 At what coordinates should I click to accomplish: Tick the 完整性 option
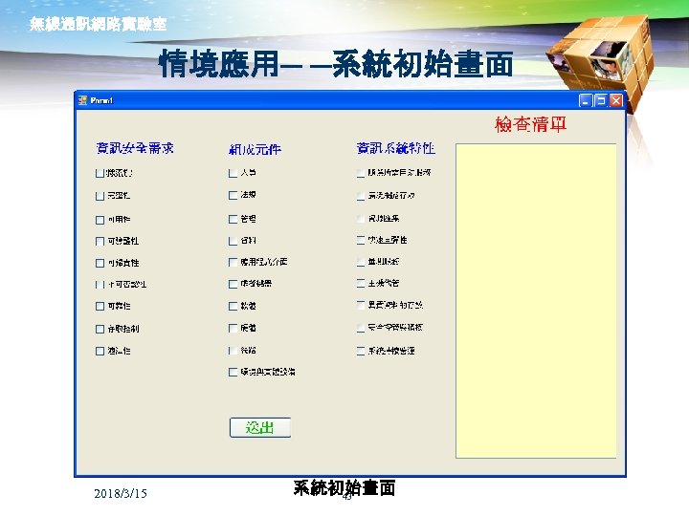[x=100, y=196]
